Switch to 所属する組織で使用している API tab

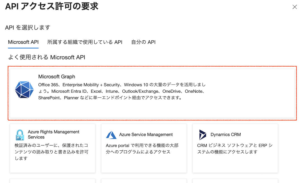coord(84,42)
